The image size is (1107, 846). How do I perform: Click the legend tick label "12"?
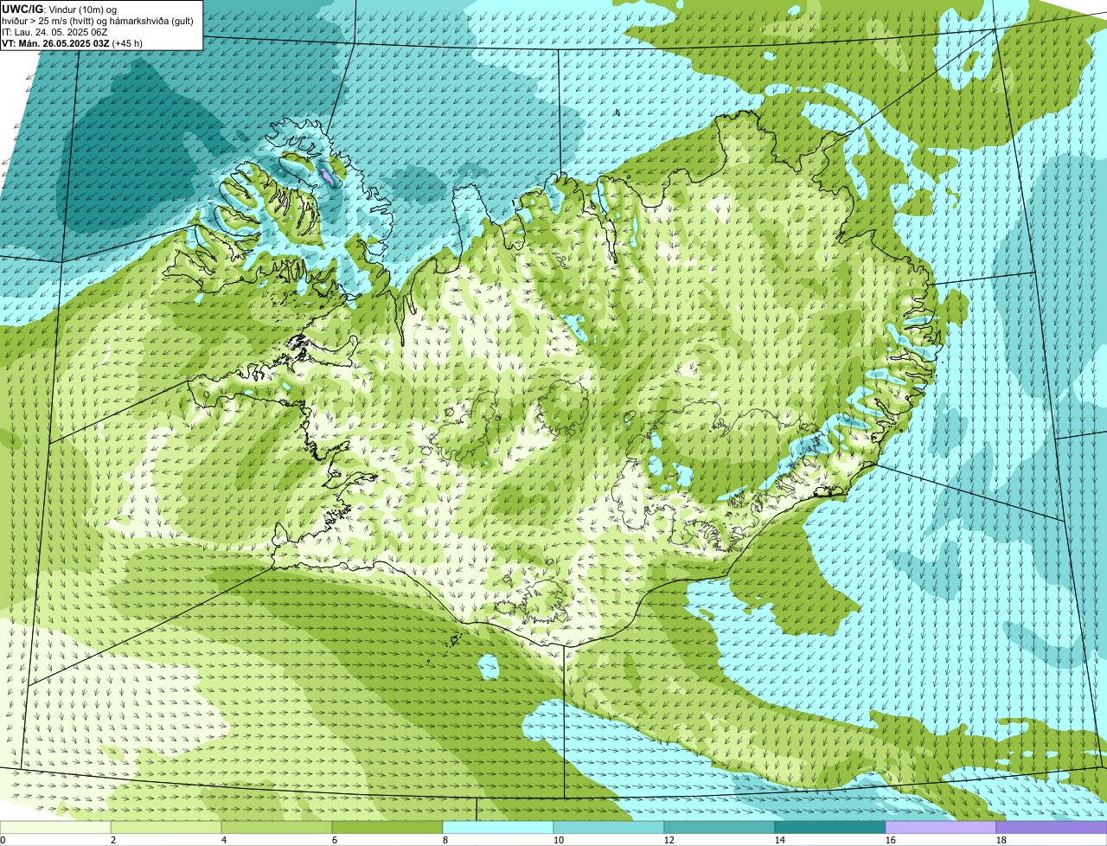(x=669, y=840)
